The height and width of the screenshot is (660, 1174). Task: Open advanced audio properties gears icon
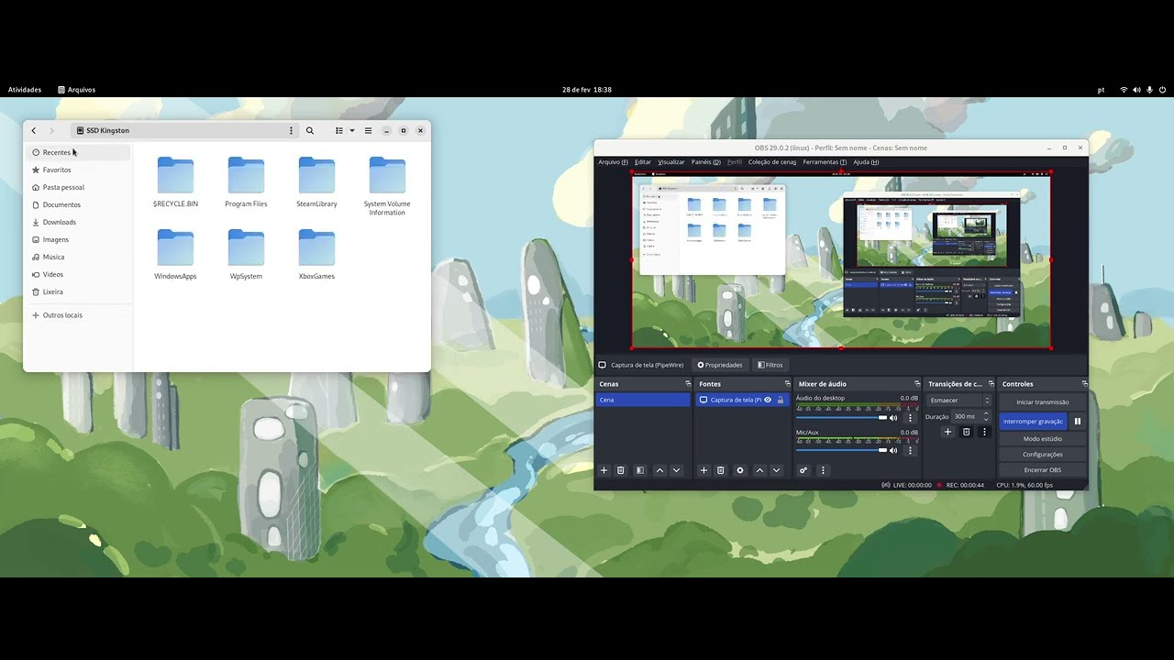tap(803, 470)
